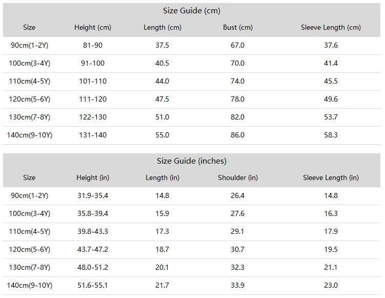The height and width of the screenshot is (298, 385).
Task: Select the 90cm(1-2Y) row in cm table
Action: pyautogui.click(x=192, y=46)
